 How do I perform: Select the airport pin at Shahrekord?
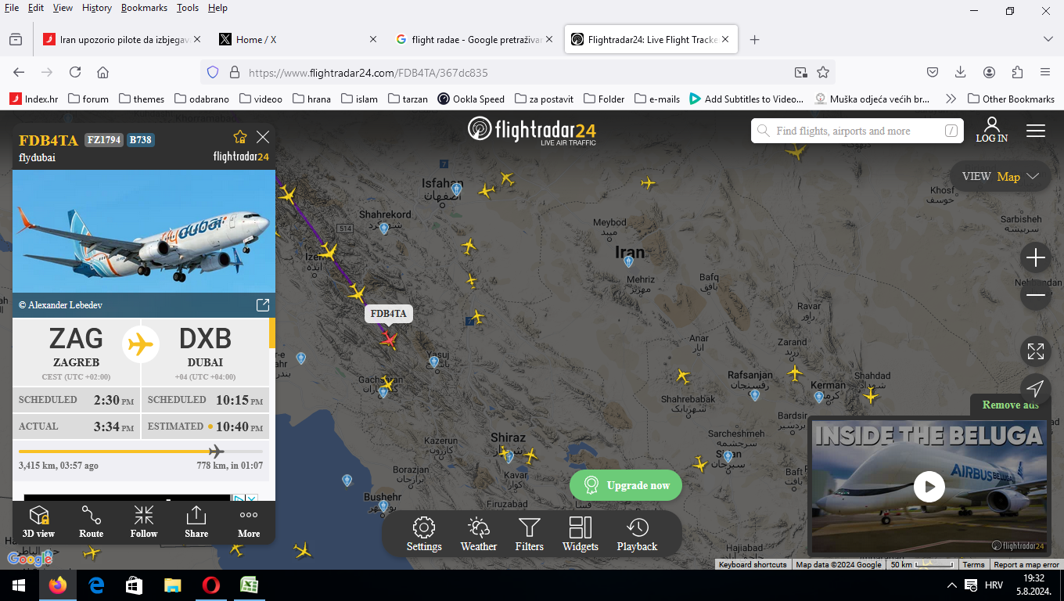384,228
